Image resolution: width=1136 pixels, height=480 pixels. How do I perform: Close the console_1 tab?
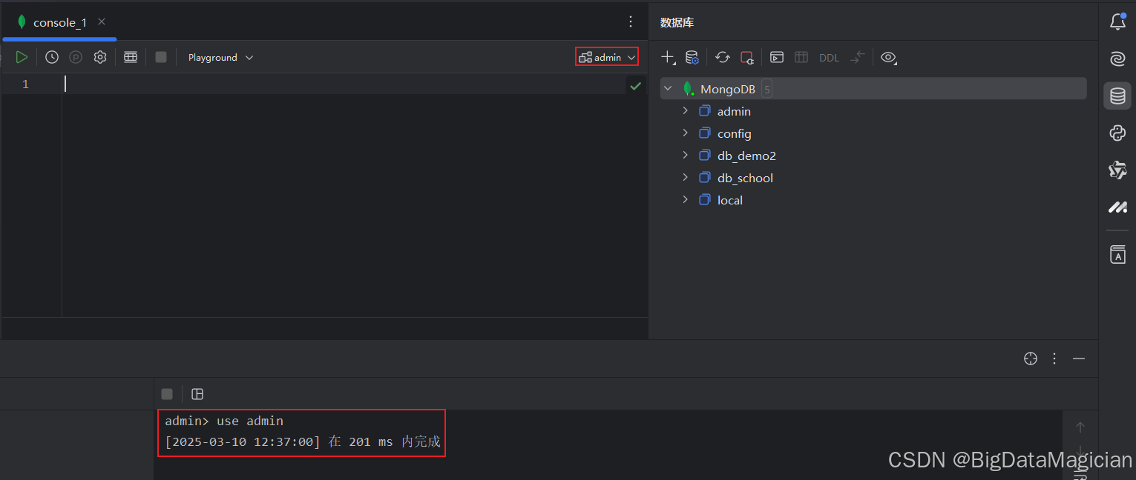(x=102, y=21)
